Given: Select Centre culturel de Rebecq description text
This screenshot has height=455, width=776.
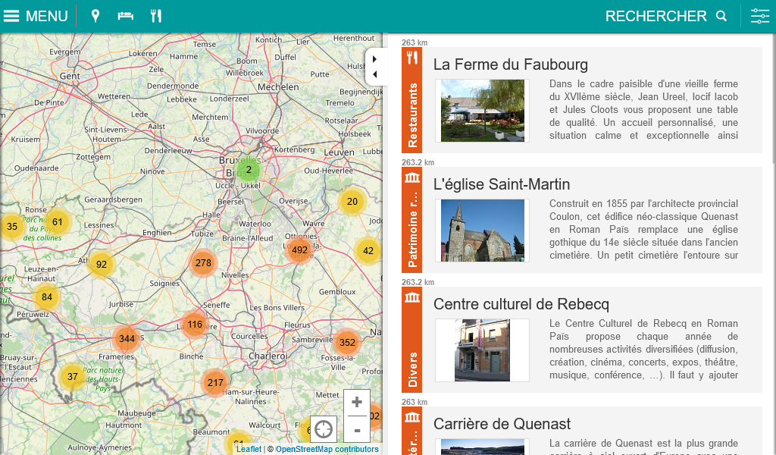Looking at the screenshot, I should tap(643, 349).
